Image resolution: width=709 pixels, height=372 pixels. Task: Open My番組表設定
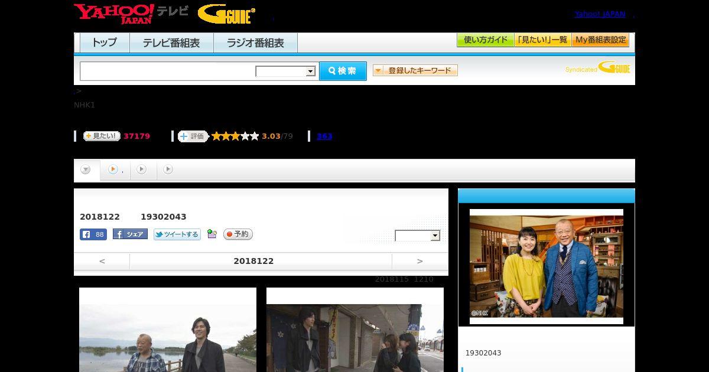[600, 40]
